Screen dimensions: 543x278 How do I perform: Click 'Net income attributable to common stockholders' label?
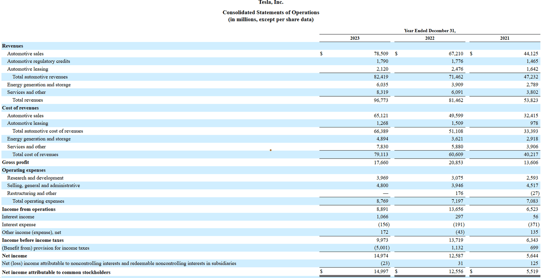(x=56, y=272)
